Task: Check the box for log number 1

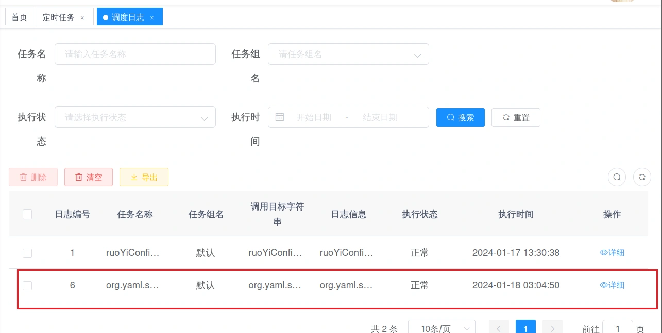Action: pyautogui.click(x=27, y=253)
